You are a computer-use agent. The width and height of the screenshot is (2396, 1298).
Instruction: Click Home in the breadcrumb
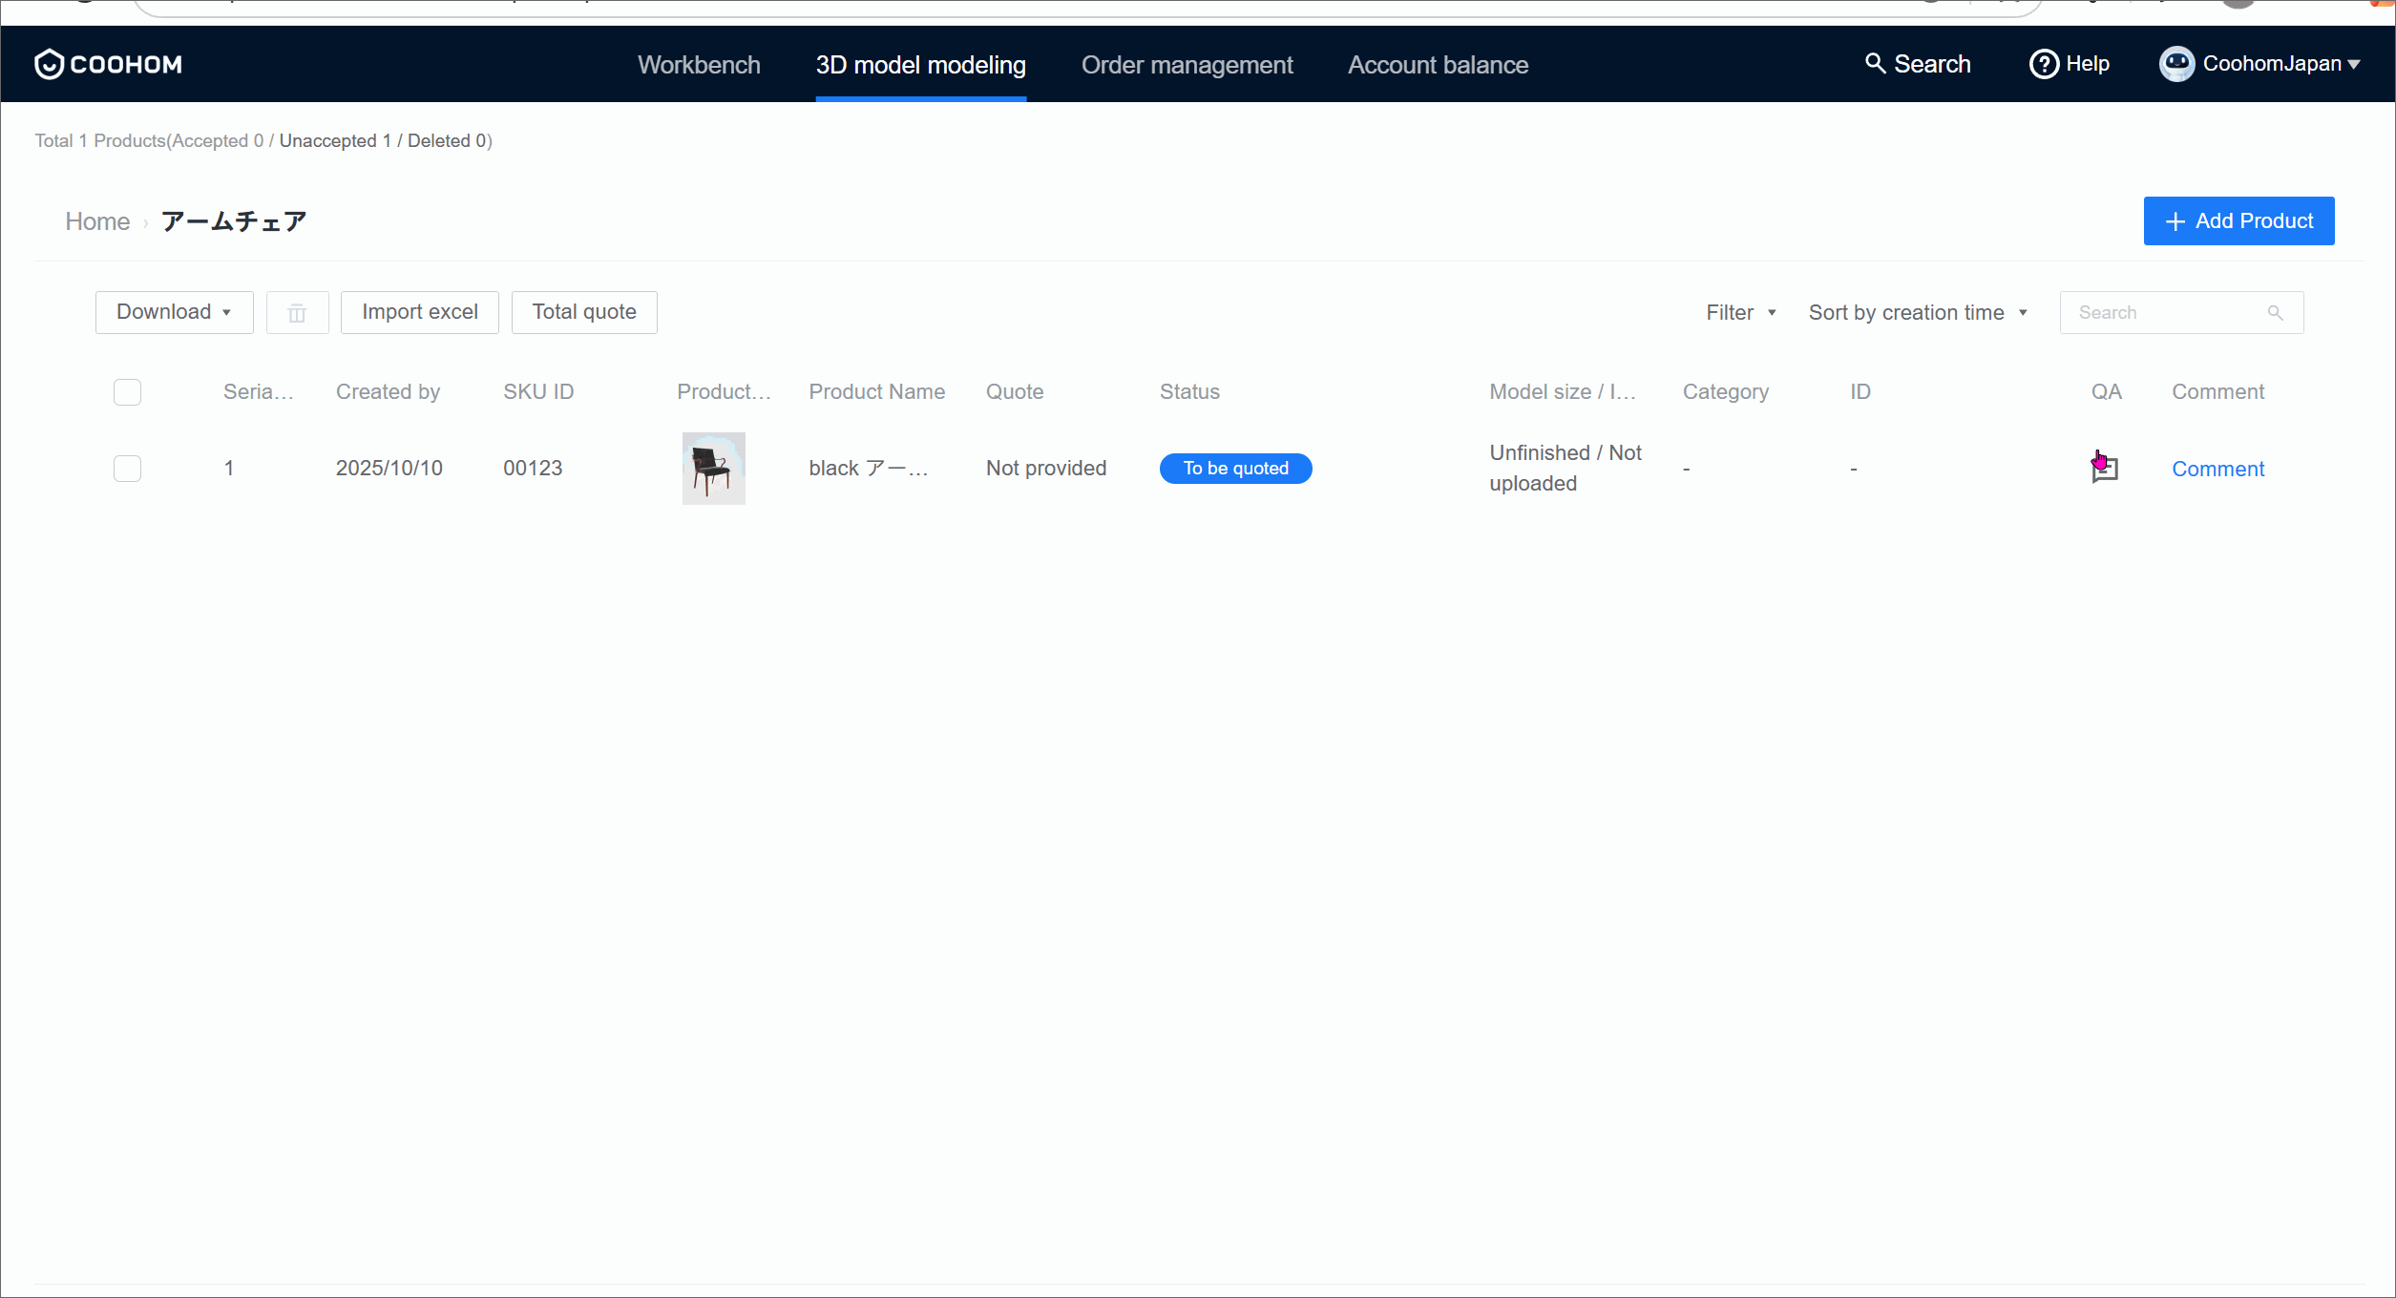coord(97,221)
